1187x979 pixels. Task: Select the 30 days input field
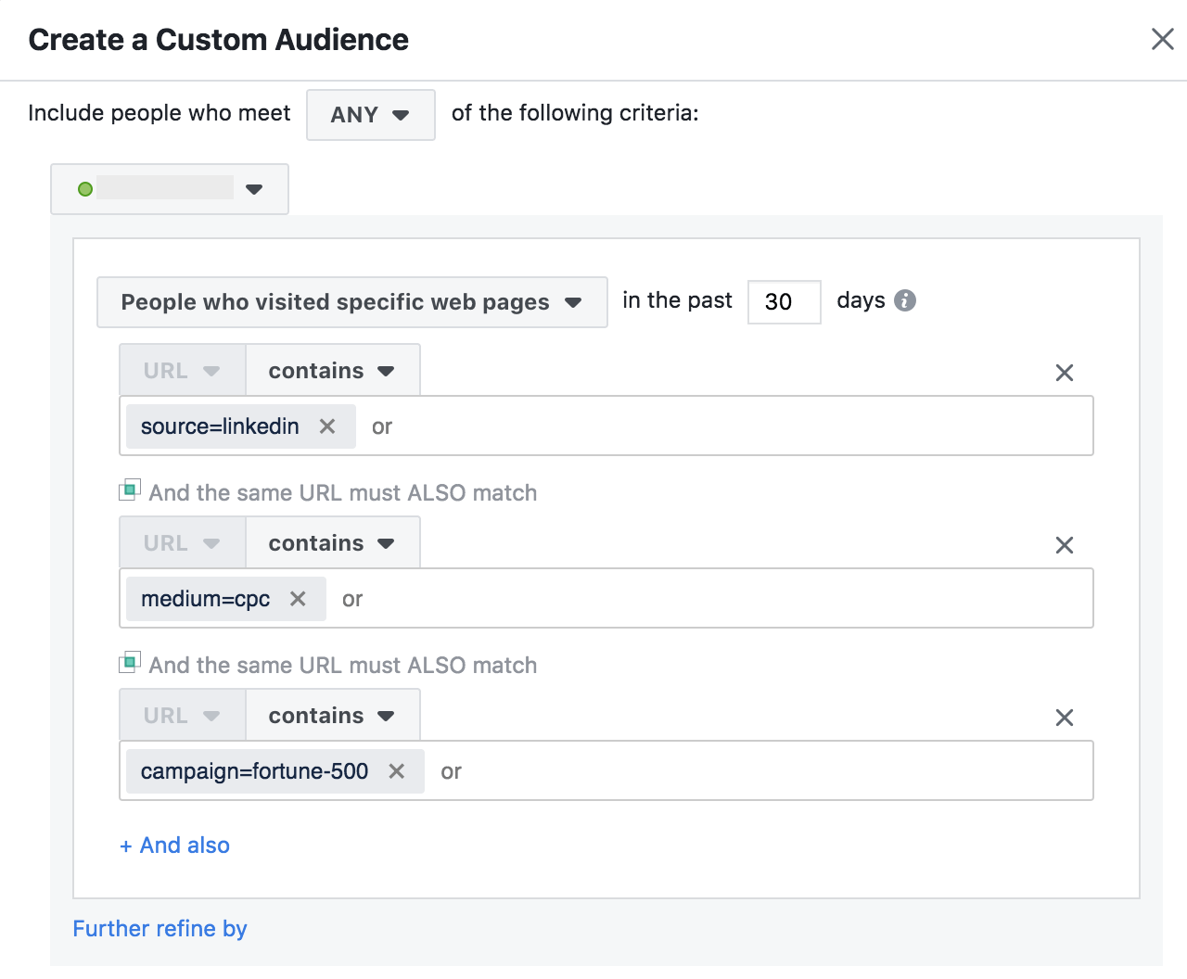784,301
